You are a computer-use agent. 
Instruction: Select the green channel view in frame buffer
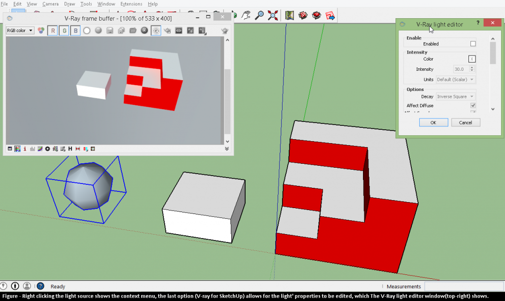tap(64, 30)
